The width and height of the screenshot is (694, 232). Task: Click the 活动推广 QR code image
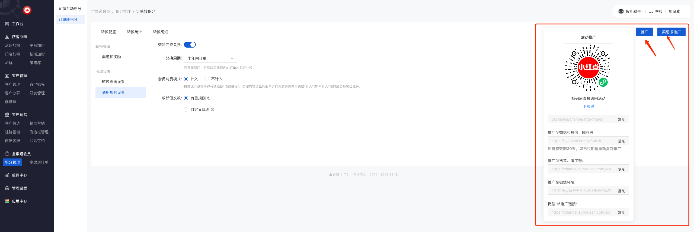point(588,68)
